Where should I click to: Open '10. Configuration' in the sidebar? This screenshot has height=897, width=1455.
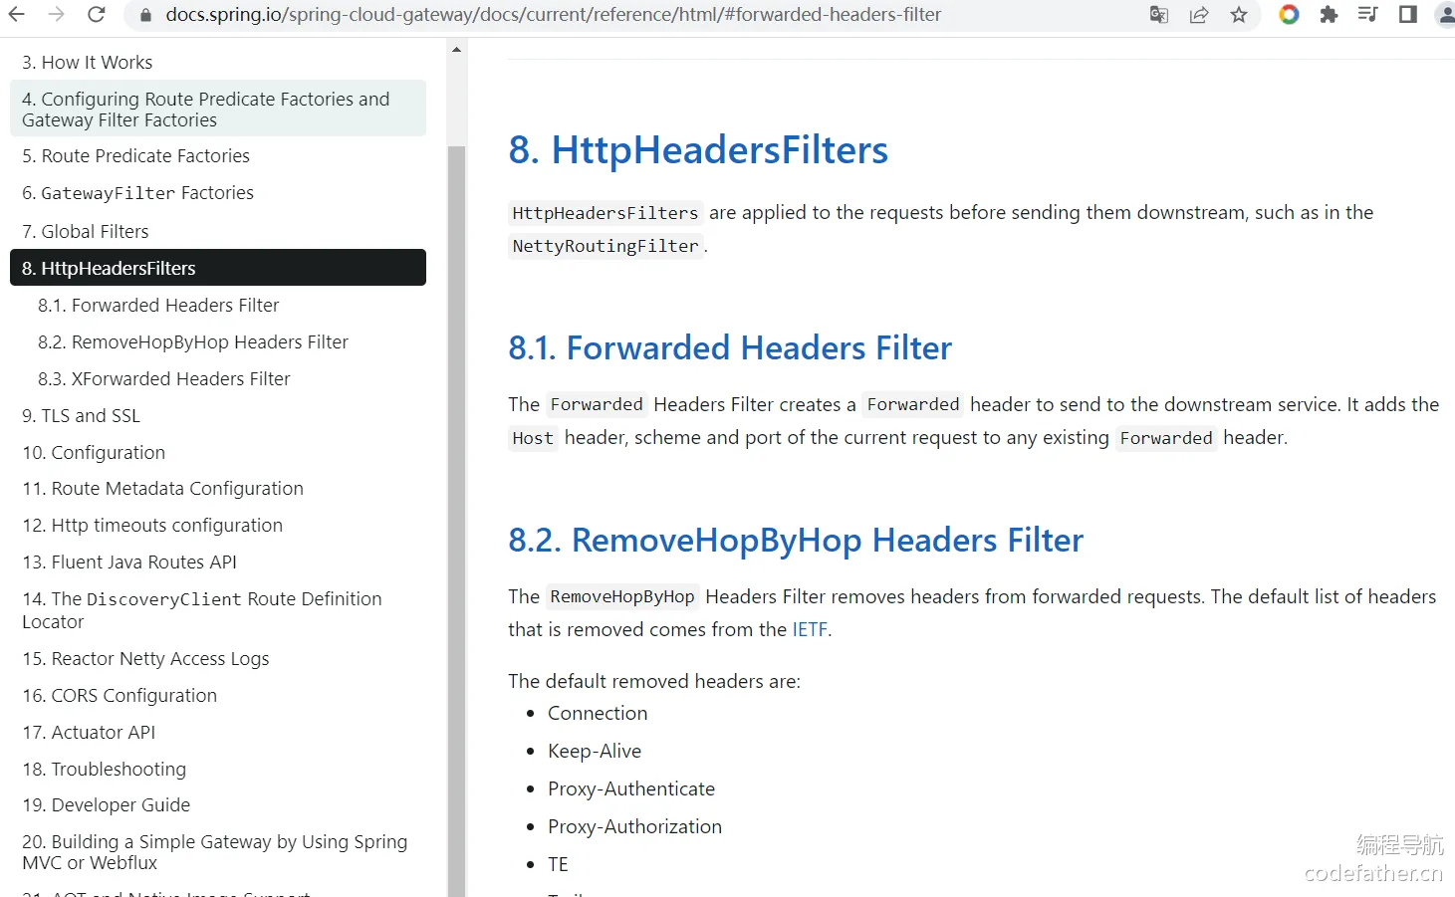pyautogui.click(x=94, y=453)
